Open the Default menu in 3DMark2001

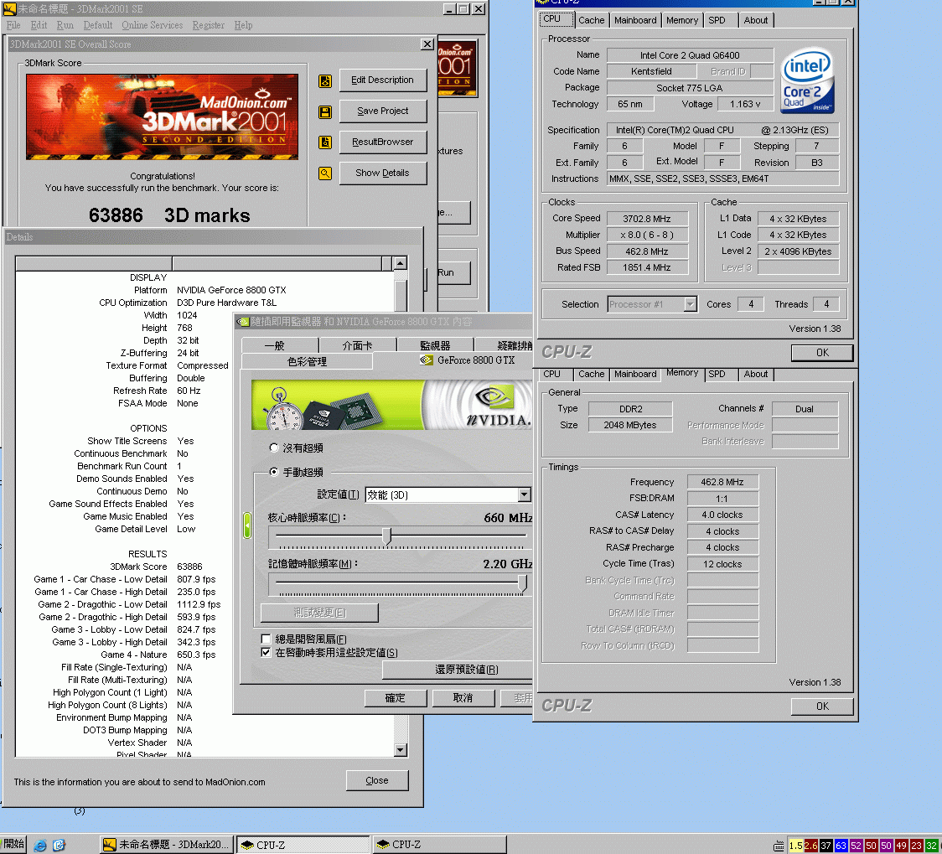[x=98, y=25]
